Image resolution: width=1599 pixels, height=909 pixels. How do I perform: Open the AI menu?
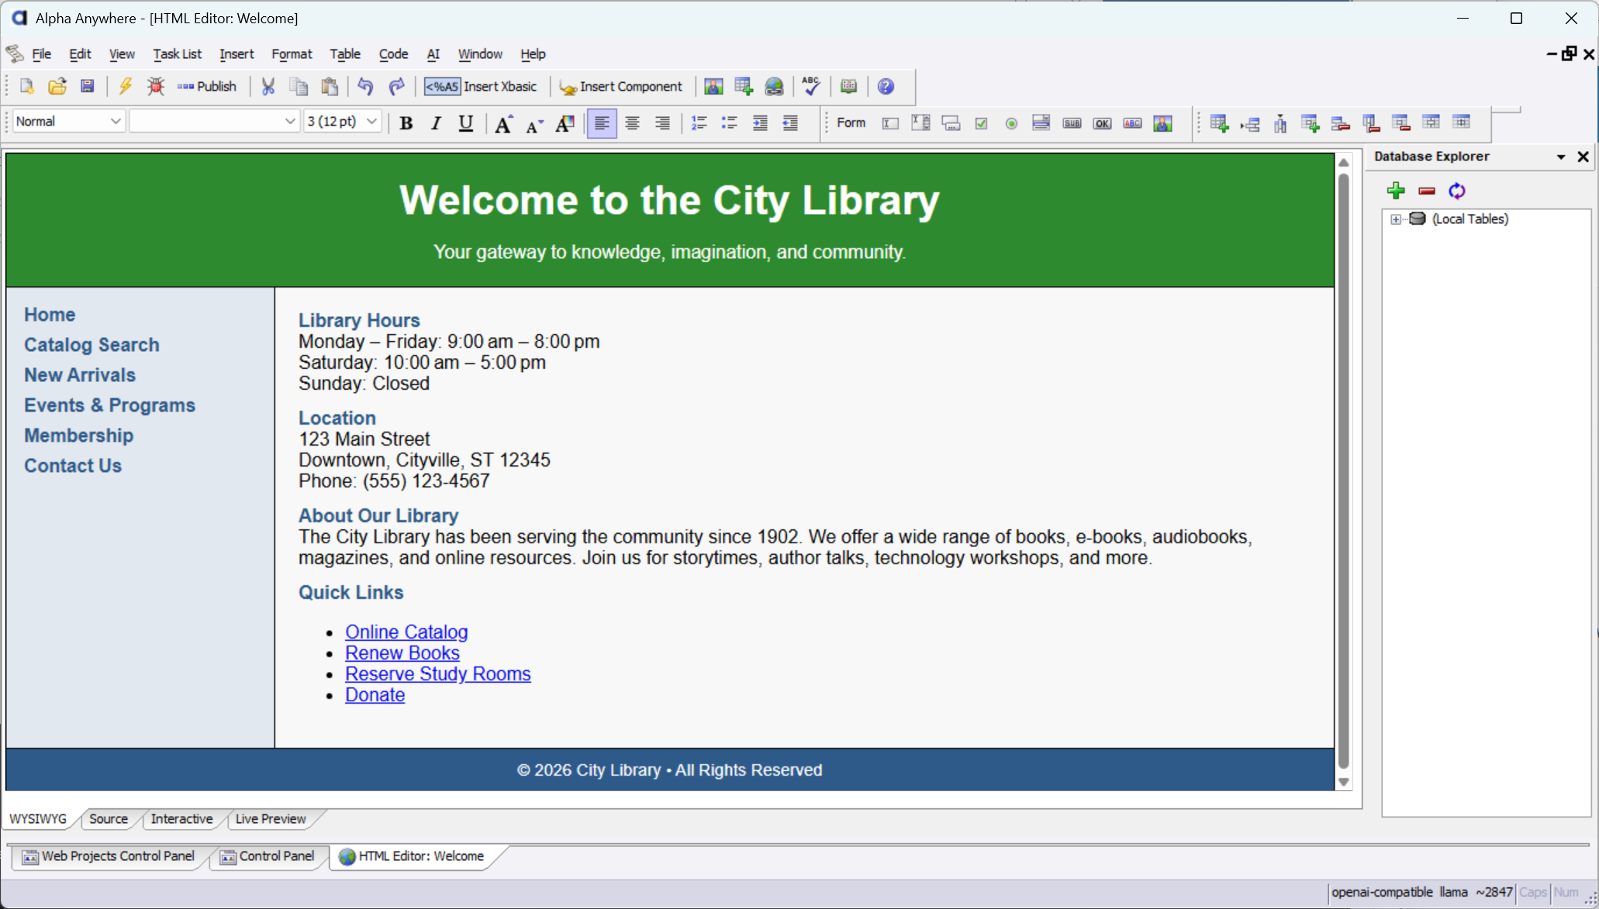click(x=433, y=54)
